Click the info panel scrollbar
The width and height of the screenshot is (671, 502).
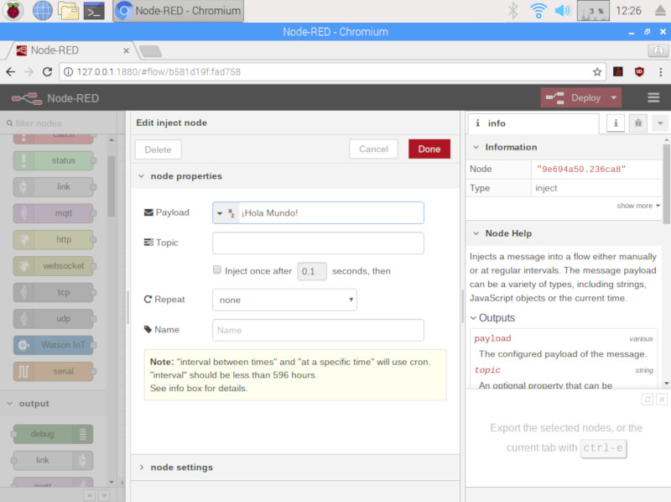666,184
